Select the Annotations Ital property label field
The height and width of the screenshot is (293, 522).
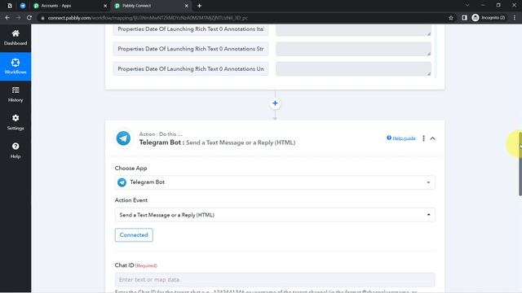pyautogui.click(x=190, y=29)
